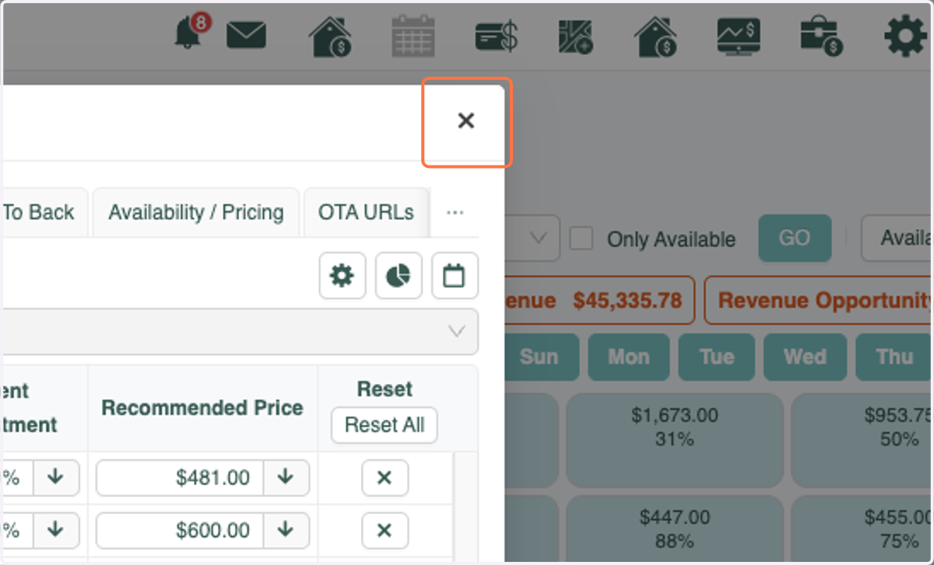
Task: Click the Recommended Price column header
Action: click(202, 408)
